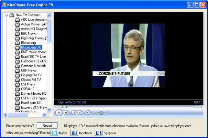Mute the player audio
This screenshot has width=208, height=138.
click(x=88, y=113)
